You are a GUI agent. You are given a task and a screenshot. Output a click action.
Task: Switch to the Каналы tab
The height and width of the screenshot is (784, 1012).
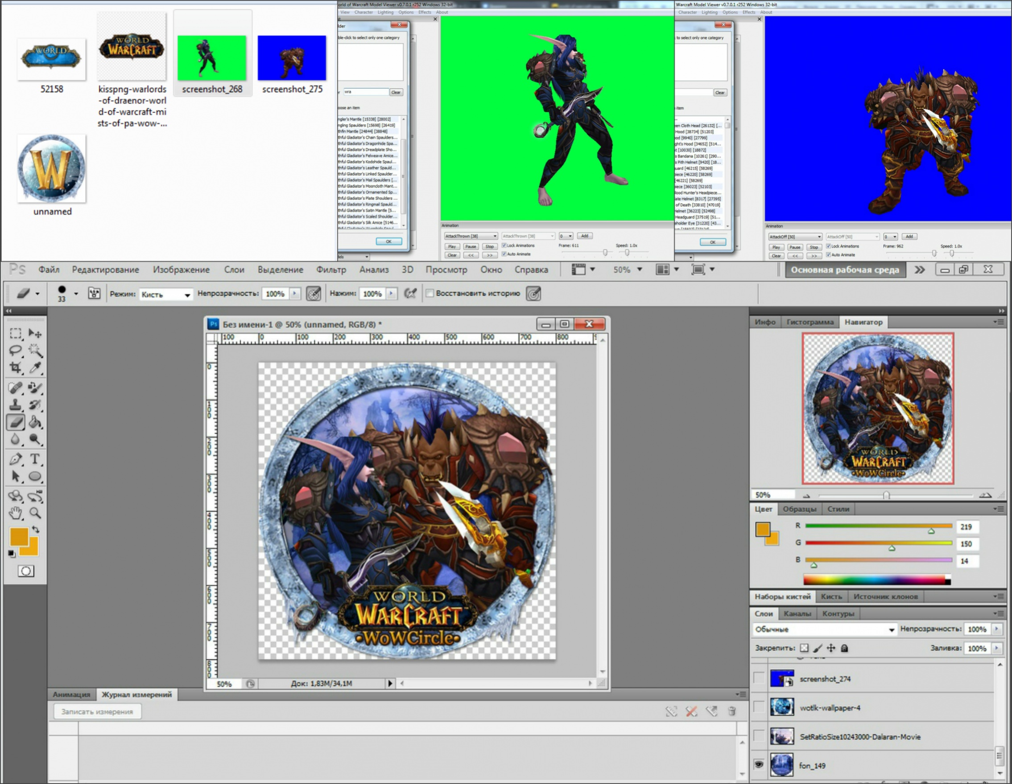point(797,614)
